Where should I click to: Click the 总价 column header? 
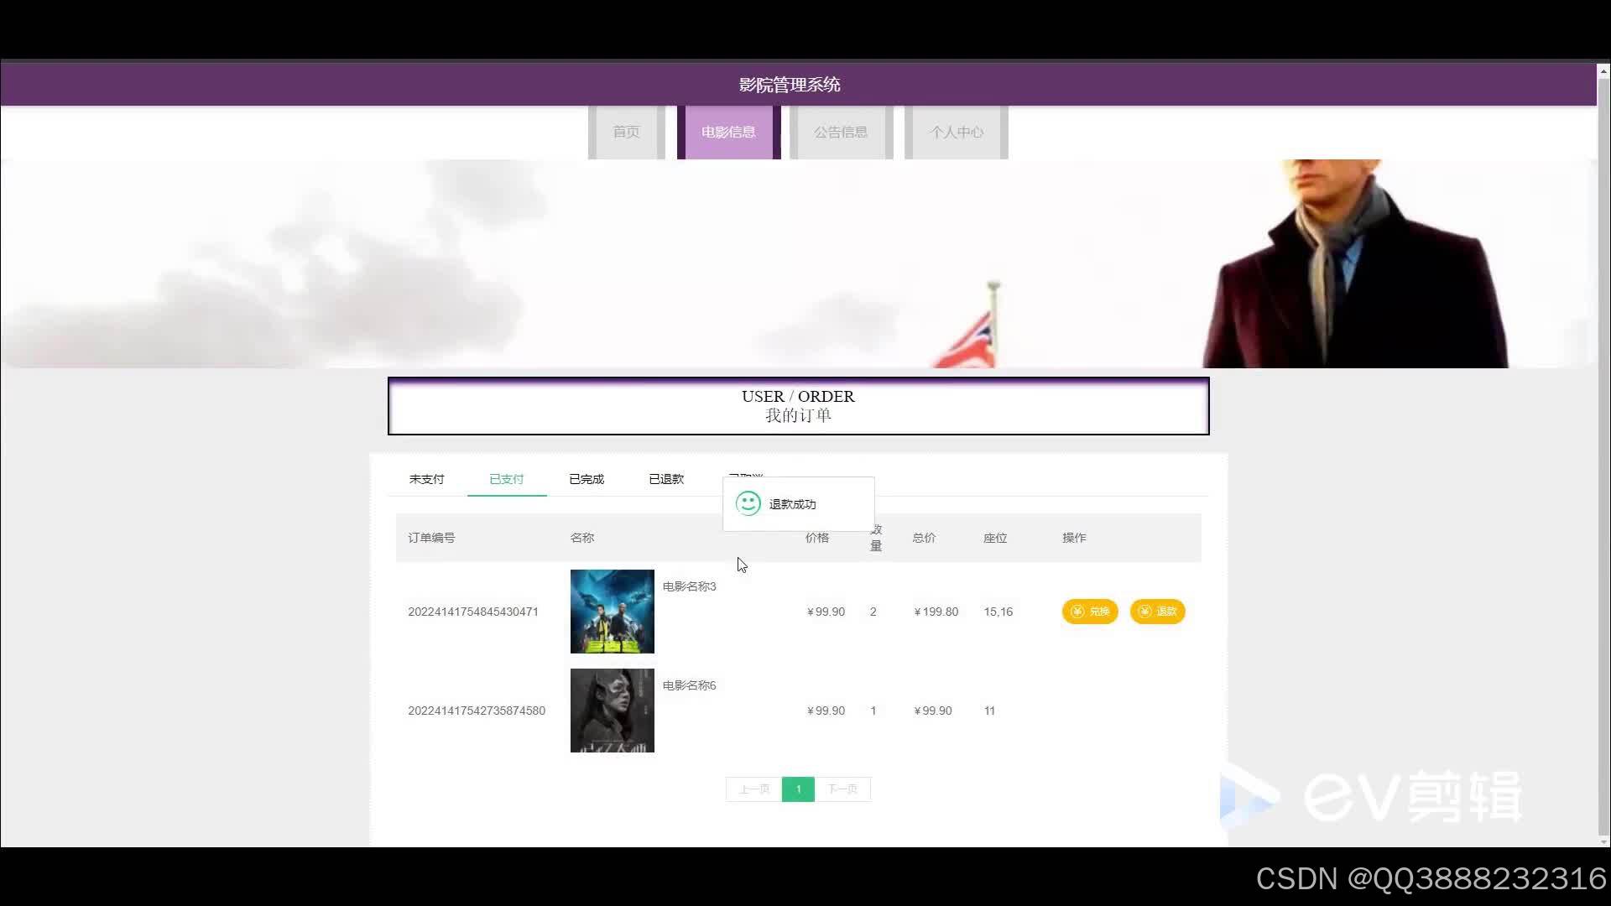924,538
